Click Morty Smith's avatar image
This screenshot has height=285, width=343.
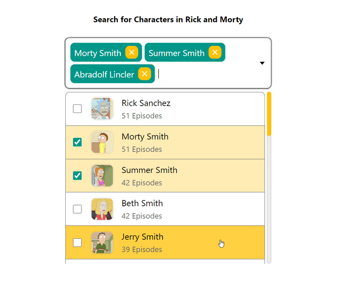click(x=102, y=142)
